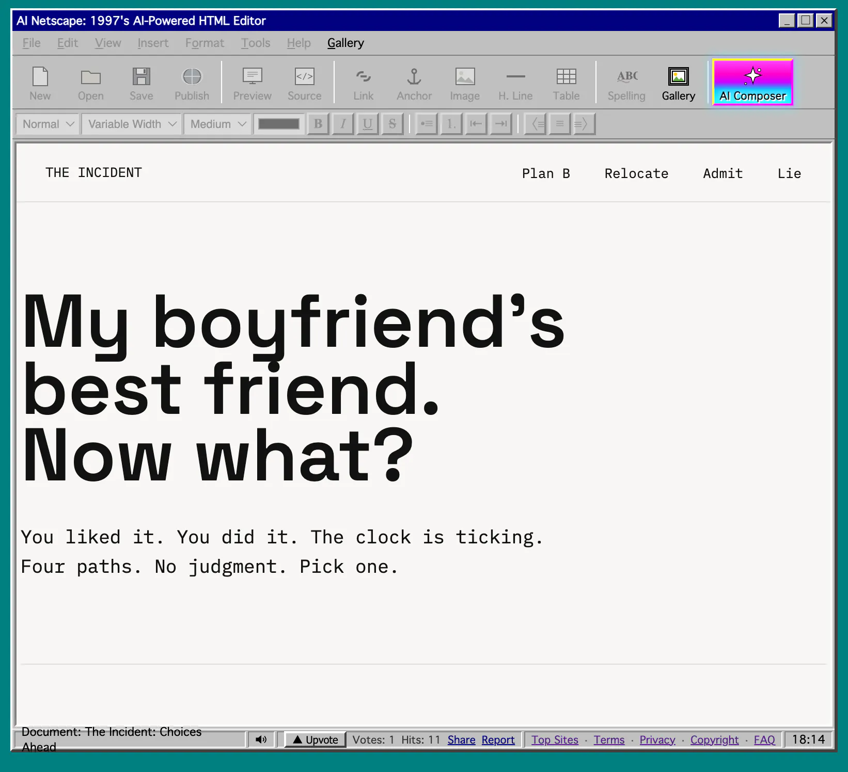The height and width of the screenshot is (772, 848).
Task: Maximize the AI Netscape window
Action: click(805, 21)
